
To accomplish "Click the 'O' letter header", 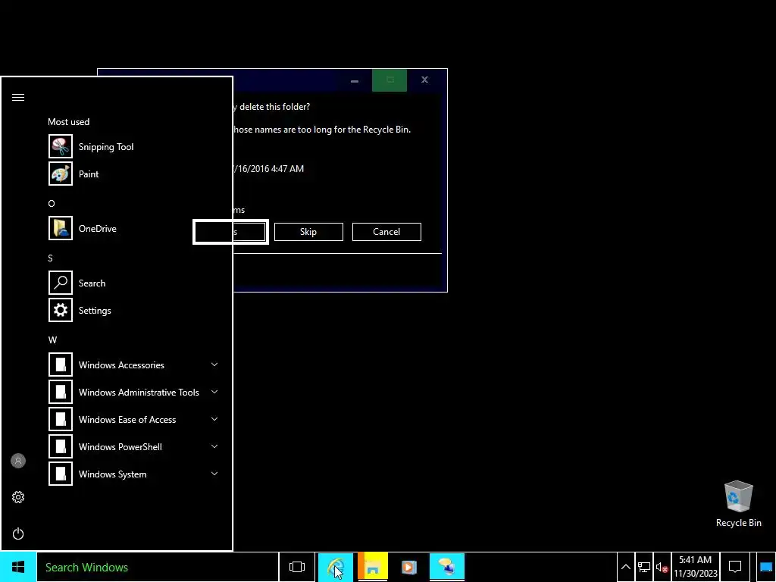I will click(x=52, y=203).
